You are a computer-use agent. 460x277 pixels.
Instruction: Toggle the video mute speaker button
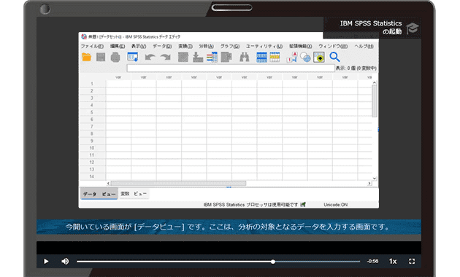pyautogui.click(x=65, y=261)
